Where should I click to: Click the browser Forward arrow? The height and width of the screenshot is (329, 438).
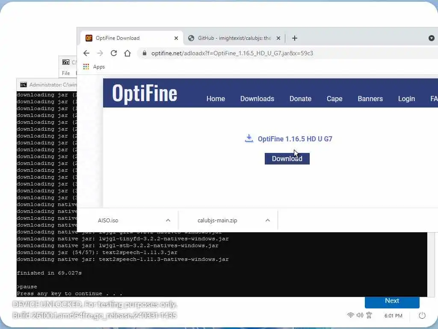tap(100, 53)
